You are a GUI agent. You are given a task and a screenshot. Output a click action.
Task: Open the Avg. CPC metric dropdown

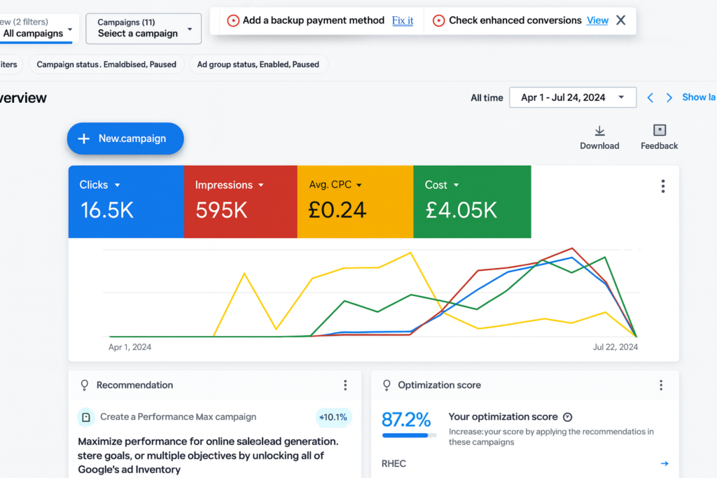click(359, 185)
